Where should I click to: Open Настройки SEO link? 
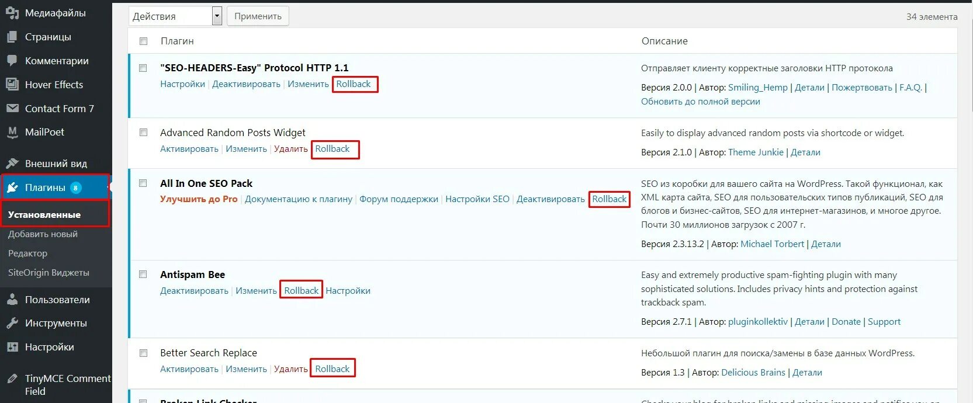(x=477, y=199)
